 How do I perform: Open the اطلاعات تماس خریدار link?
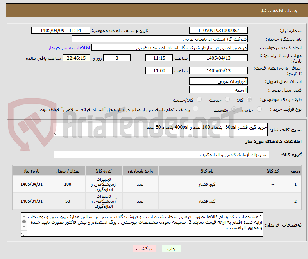69,48
